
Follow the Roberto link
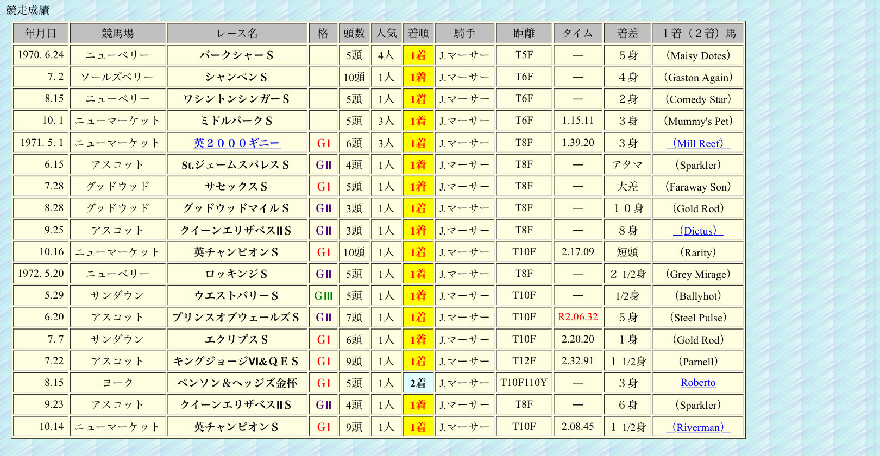point(698,383)
